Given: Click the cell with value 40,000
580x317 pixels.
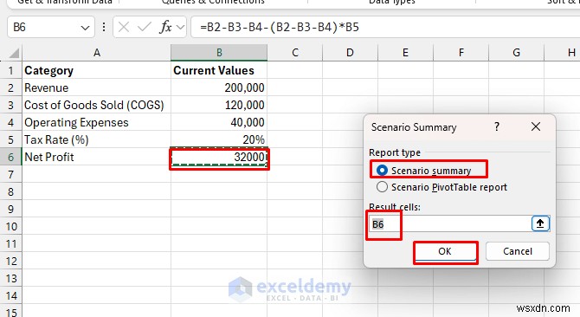Looking at the screenshot, I should coord(219,122).
